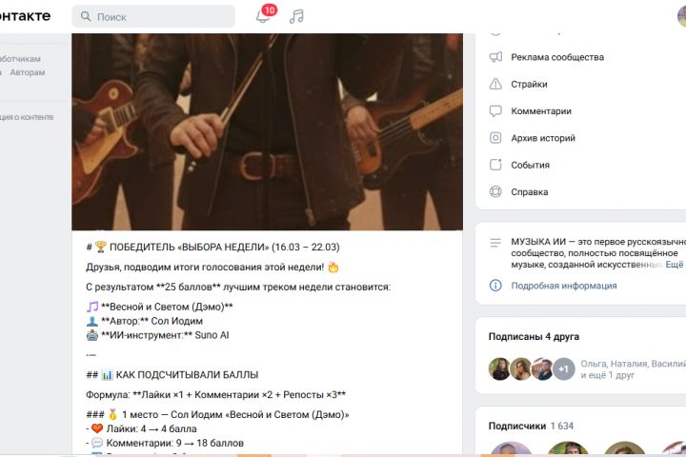Focus the Поиск search field
Viewport: 686px width, 457px height.
click(x=153, y=16)
